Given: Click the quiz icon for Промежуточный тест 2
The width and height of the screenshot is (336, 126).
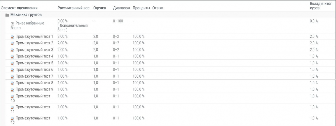Looking at the screenshot, I should click(x=13, y=43).
